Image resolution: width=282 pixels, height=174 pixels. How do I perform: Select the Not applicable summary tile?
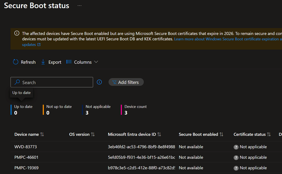click(98, 110)
